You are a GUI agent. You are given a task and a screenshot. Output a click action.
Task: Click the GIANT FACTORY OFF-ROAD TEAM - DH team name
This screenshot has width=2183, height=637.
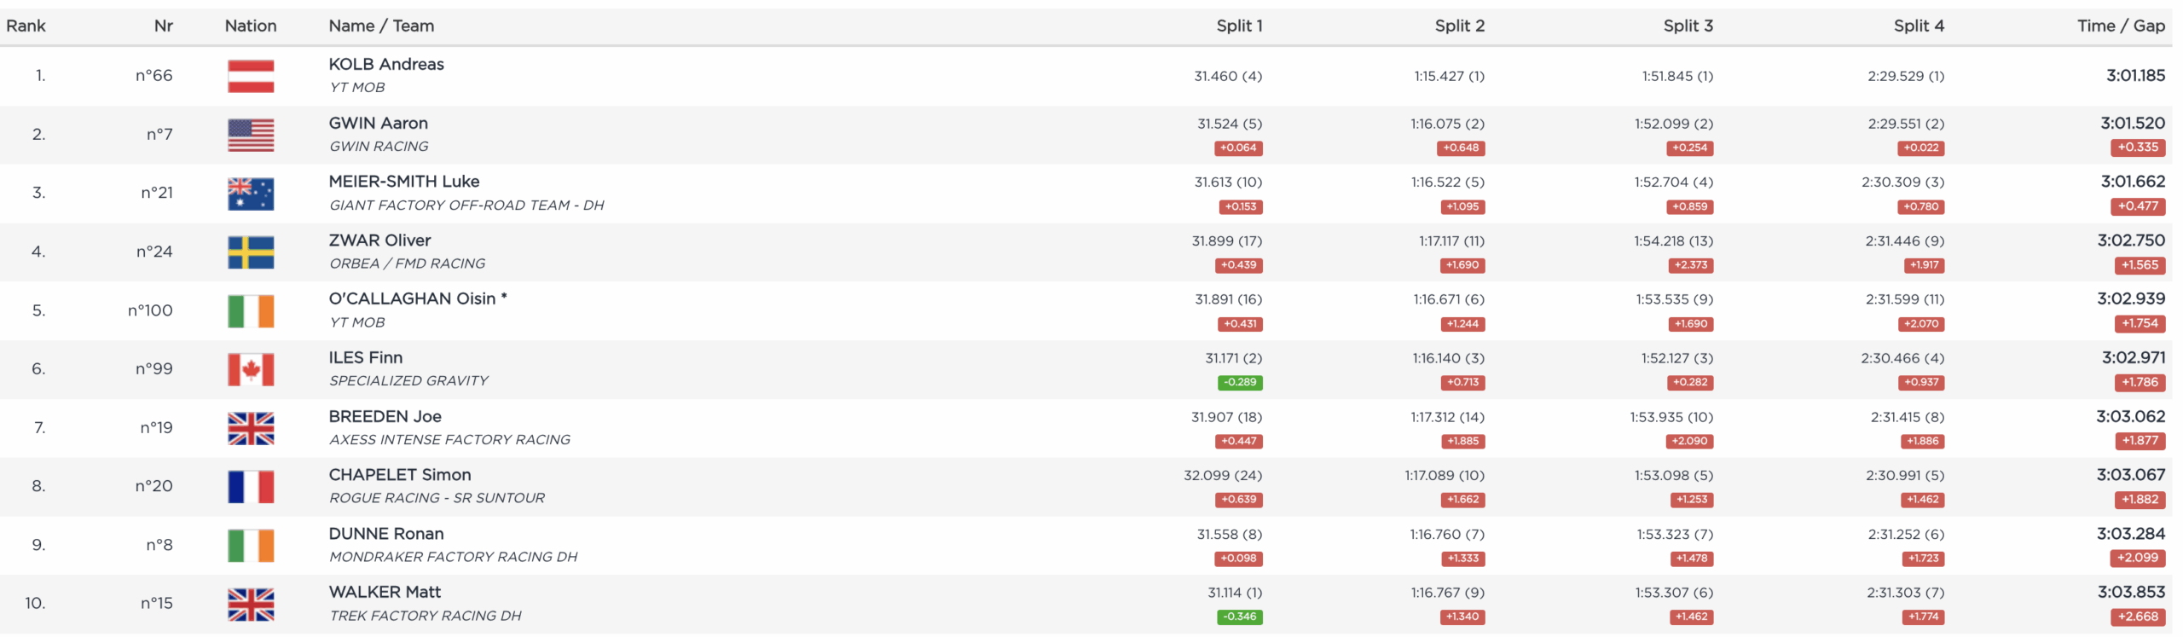pos(466,206)
